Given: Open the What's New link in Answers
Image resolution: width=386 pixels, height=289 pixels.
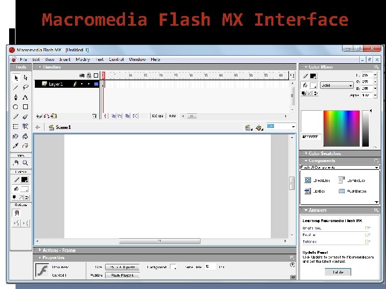Looking at the screenshot, I should tap(312, 229).
